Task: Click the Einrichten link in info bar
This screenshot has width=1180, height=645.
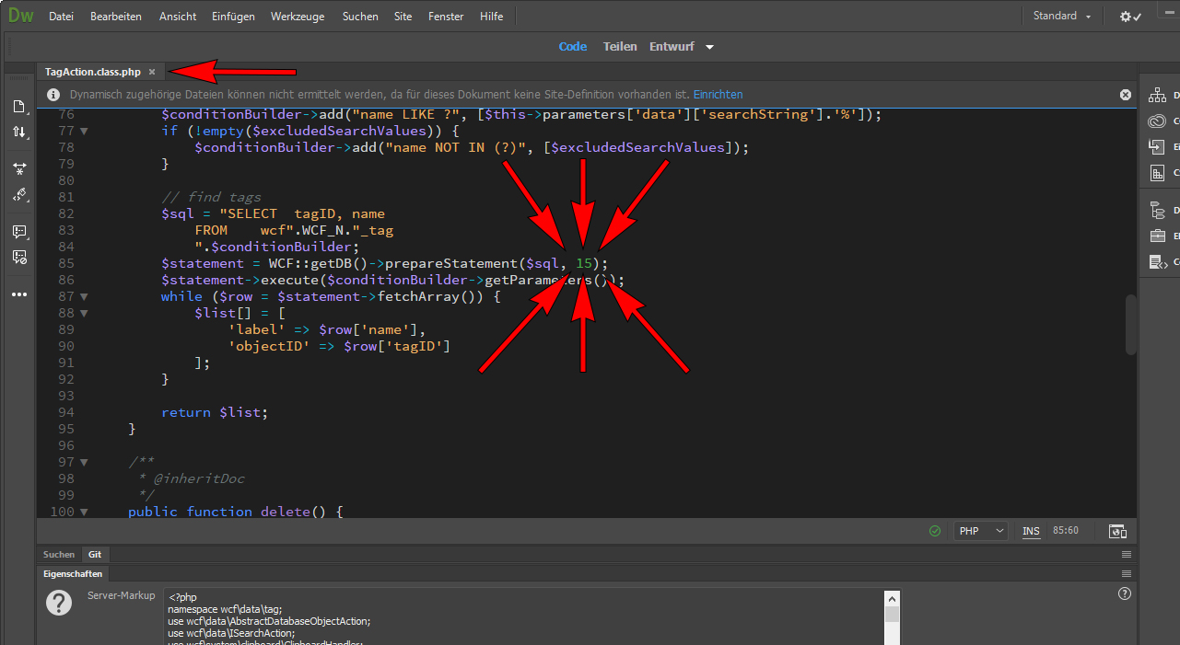Action: [718, 95]
